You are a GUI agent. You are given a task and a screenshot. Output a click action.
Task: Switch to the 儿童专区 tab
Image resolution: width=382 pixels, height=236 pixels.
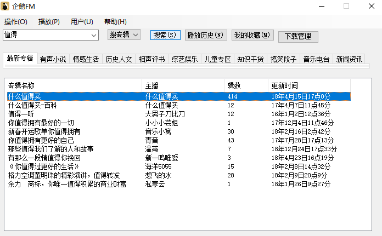click(217, 59)
